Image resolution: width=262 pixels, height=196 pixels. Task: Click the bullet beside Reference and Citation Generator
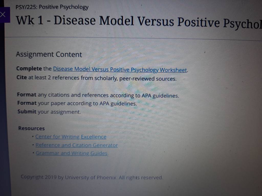pos(33,145)
